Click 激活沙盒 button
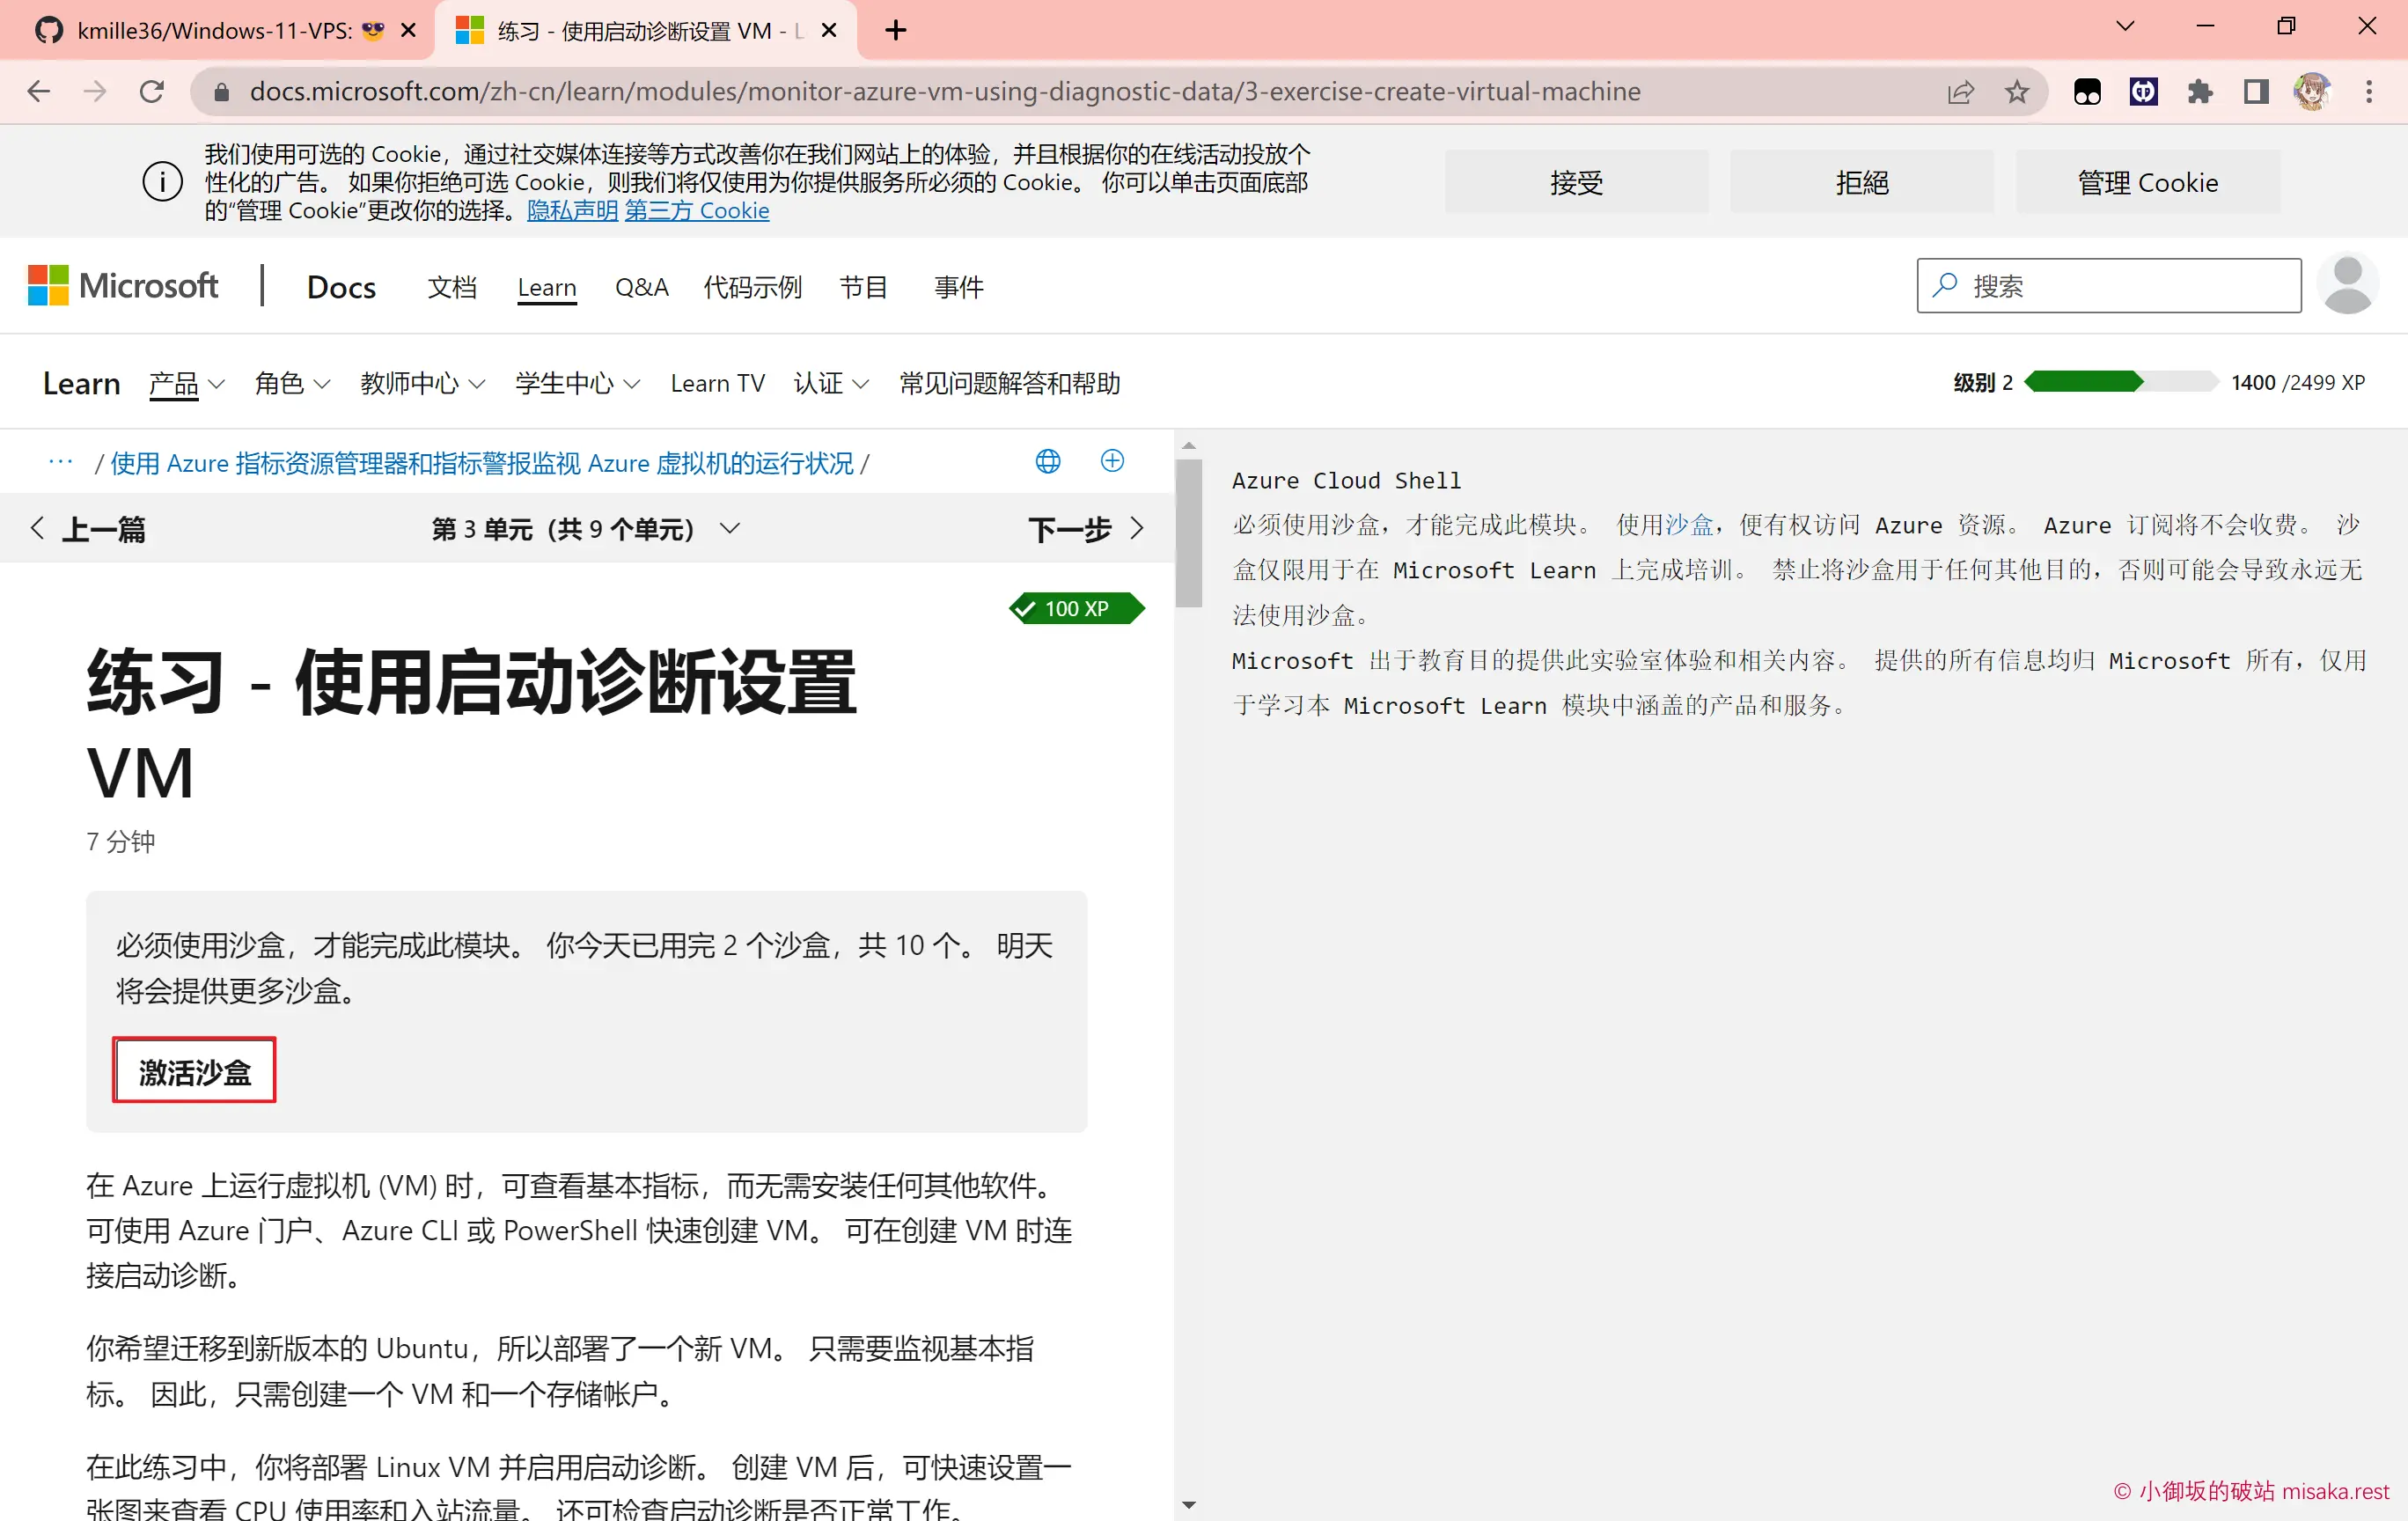 click(194, 1071)
